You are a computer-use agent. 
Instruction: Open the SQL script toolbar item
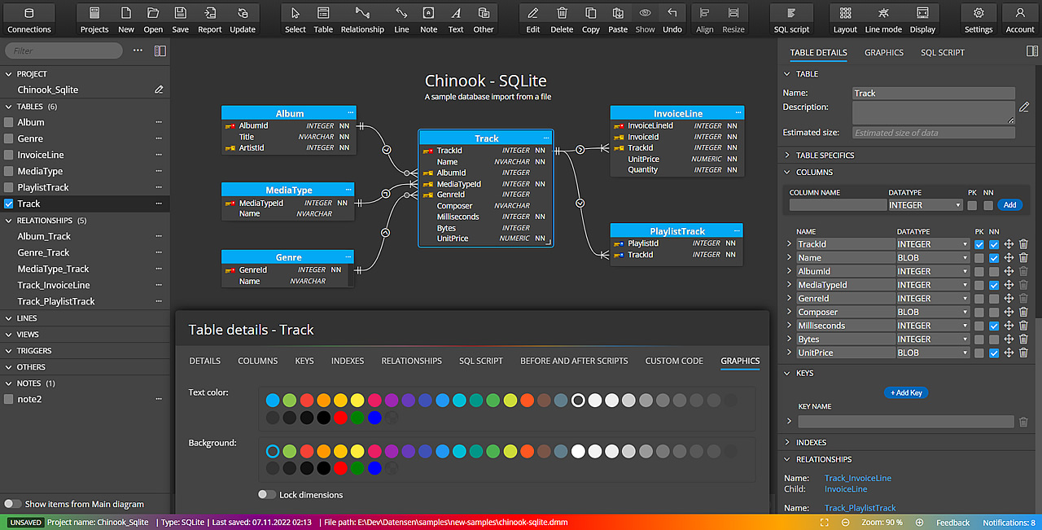[x=792, y=20]
